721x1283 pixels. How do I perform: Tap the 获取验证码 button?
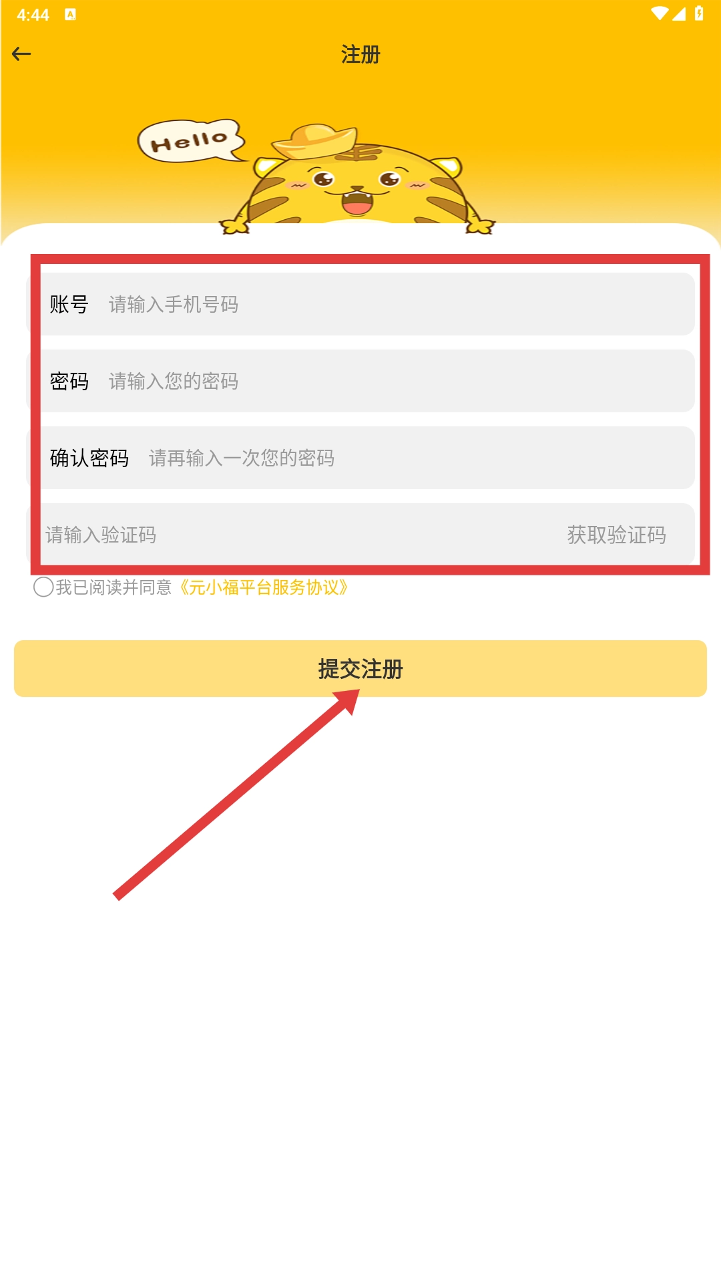(616, 535)
